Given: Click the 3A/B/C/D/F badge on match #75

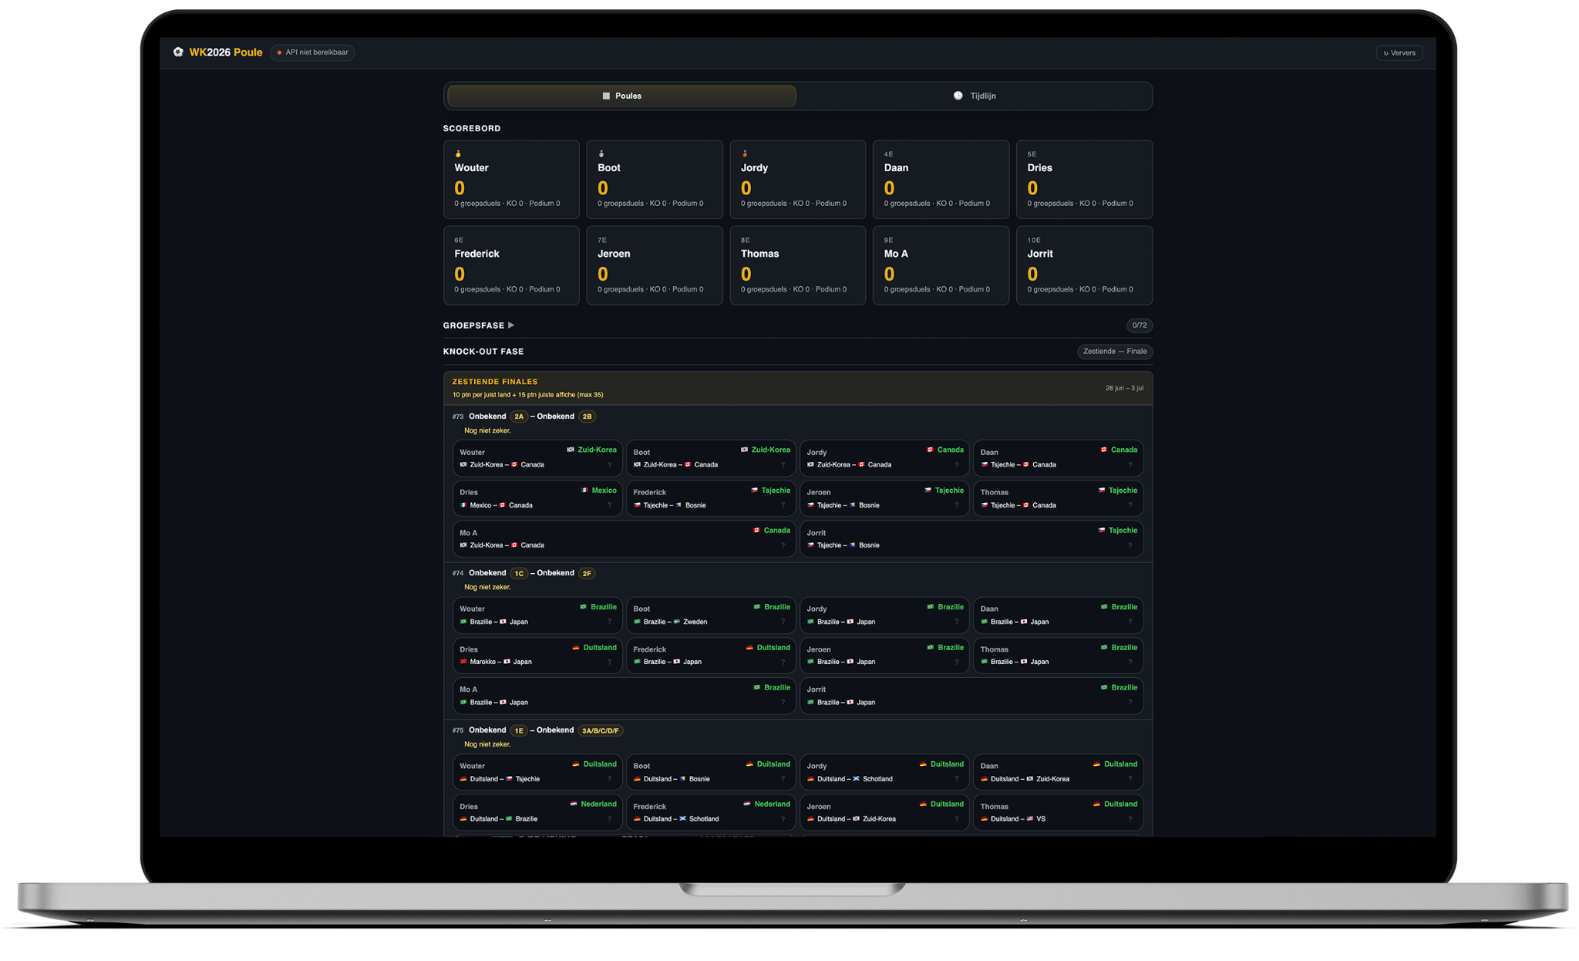Looking at the screenshot, I should pyautogui.click(x=600, y=730).
